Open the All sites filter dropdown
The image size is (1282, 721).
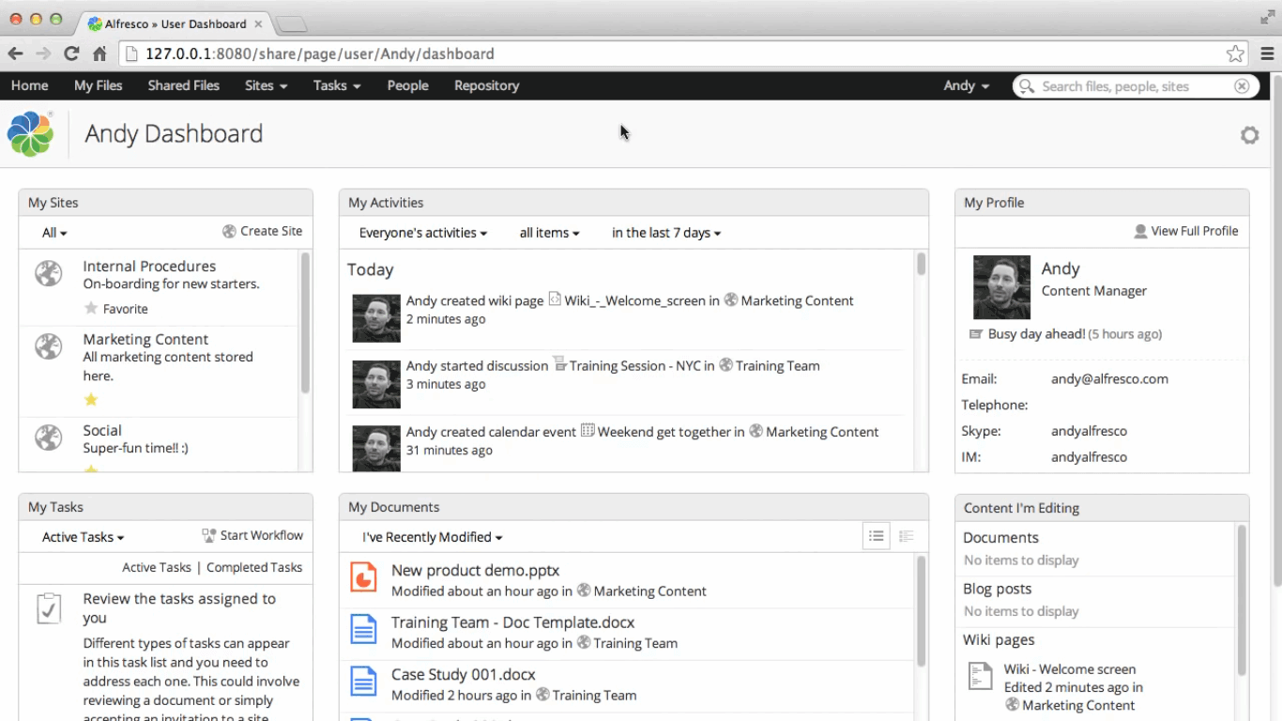54,233
